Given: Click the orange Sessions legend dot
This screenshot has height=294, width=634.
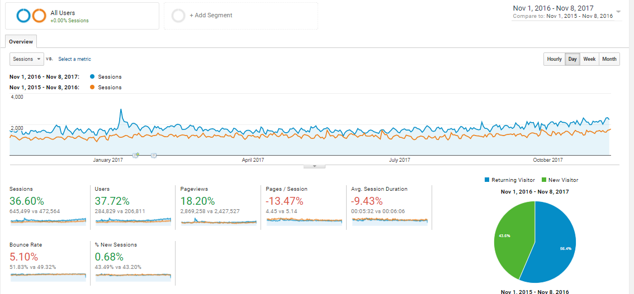Looking at the screenshot, I should click(92, 87).
